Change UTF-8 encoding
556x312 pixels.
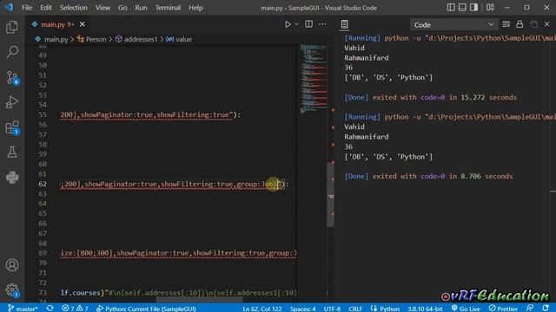pos(332,309)
